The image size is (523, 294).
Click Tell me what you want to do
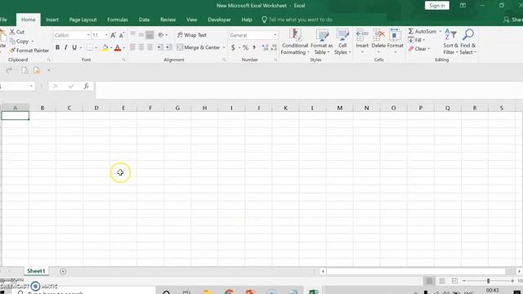[x=297, y=20]
